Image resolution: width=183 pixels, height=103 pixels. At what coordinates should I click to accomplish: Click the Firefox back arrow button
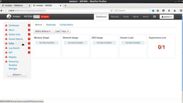(x=1, y=11)
